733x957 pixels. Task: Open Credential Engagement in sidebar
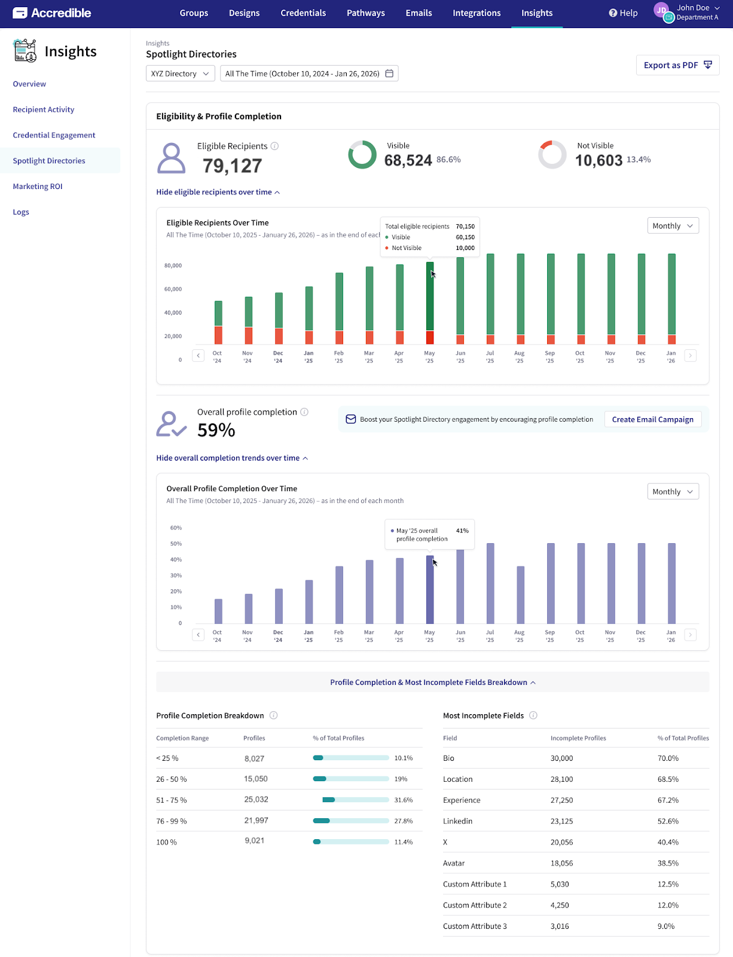[54, 135]
